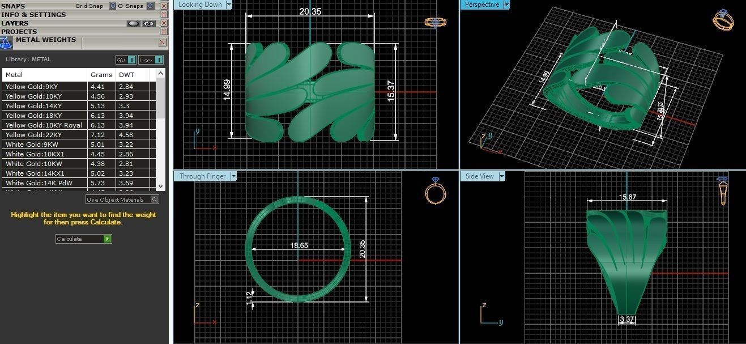Viewport: 746px width, 344px height.
Task: Click the layer shading ellipse icon
Action: 134,23
